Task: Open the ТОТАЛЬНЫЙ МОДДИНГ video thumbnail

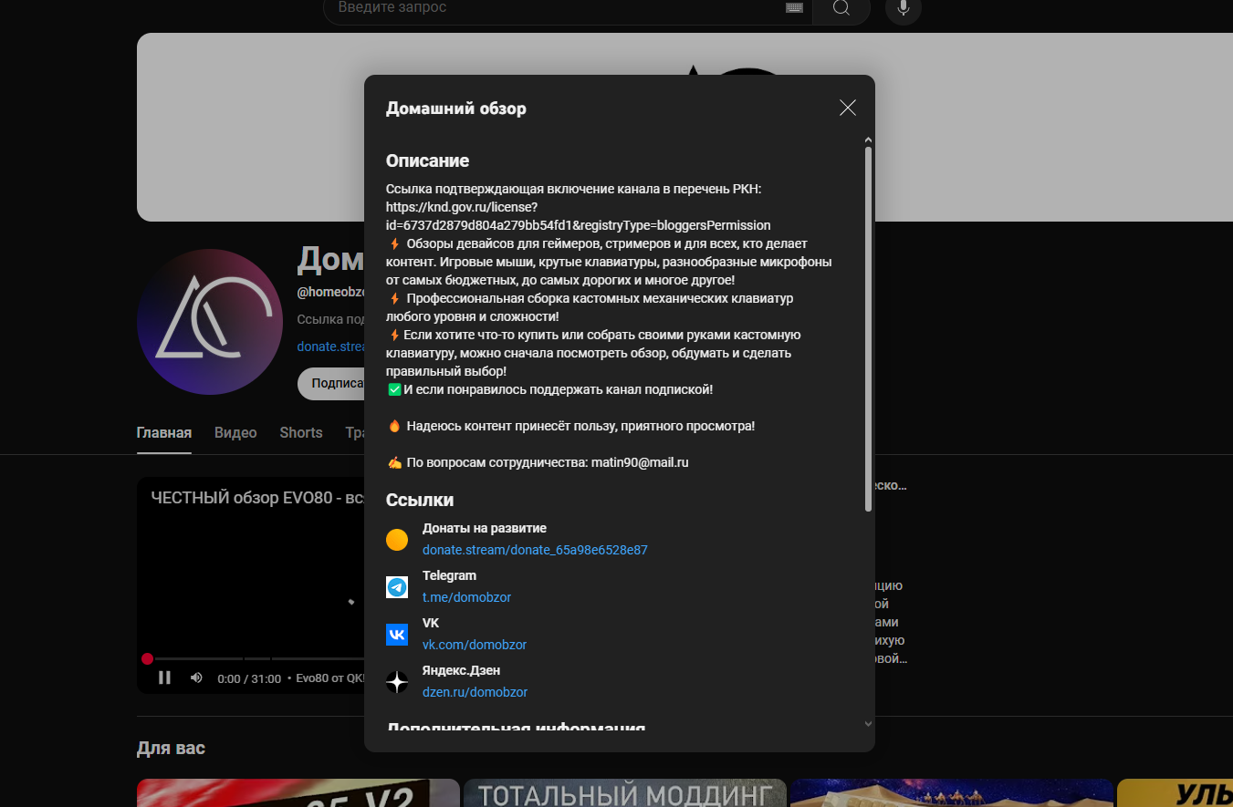Action: coord(625,792)
